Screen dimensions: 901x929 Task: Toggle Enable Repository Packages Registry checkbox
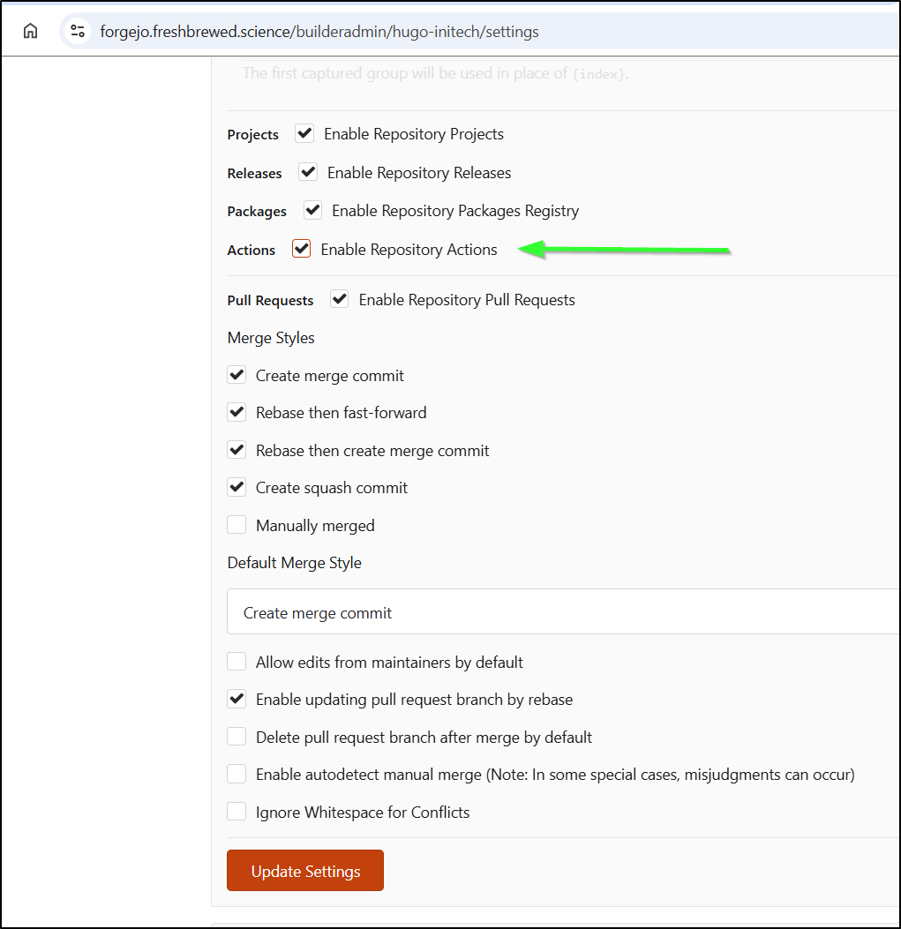(312, 211)
